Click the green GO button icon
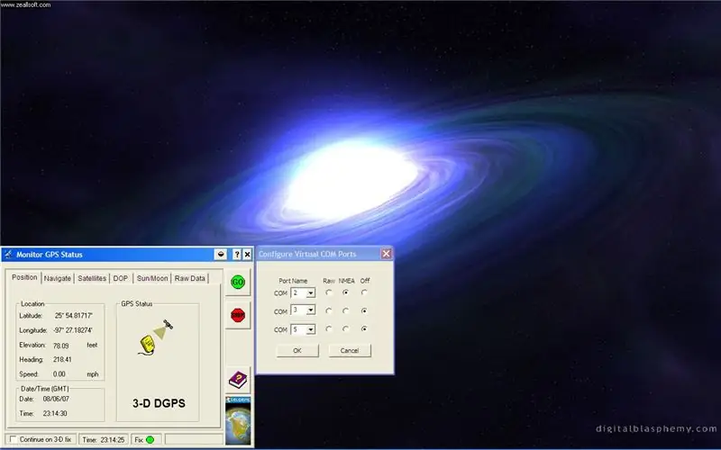721x450 pixels. click(238, 282)
